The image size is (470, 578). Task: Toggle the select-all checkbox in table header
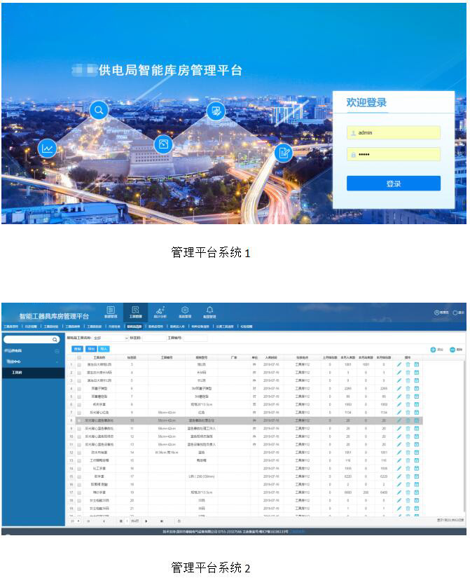coord(79,357)
